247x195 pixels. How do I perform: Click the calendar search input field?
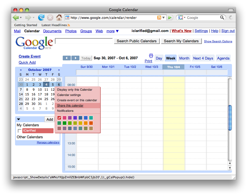(x=84, y=41)
